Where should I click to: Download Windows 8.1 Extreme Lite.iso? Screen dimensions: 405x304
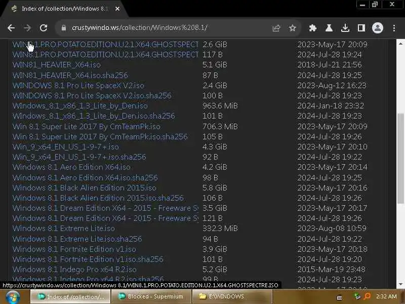(x=64, y=229)
